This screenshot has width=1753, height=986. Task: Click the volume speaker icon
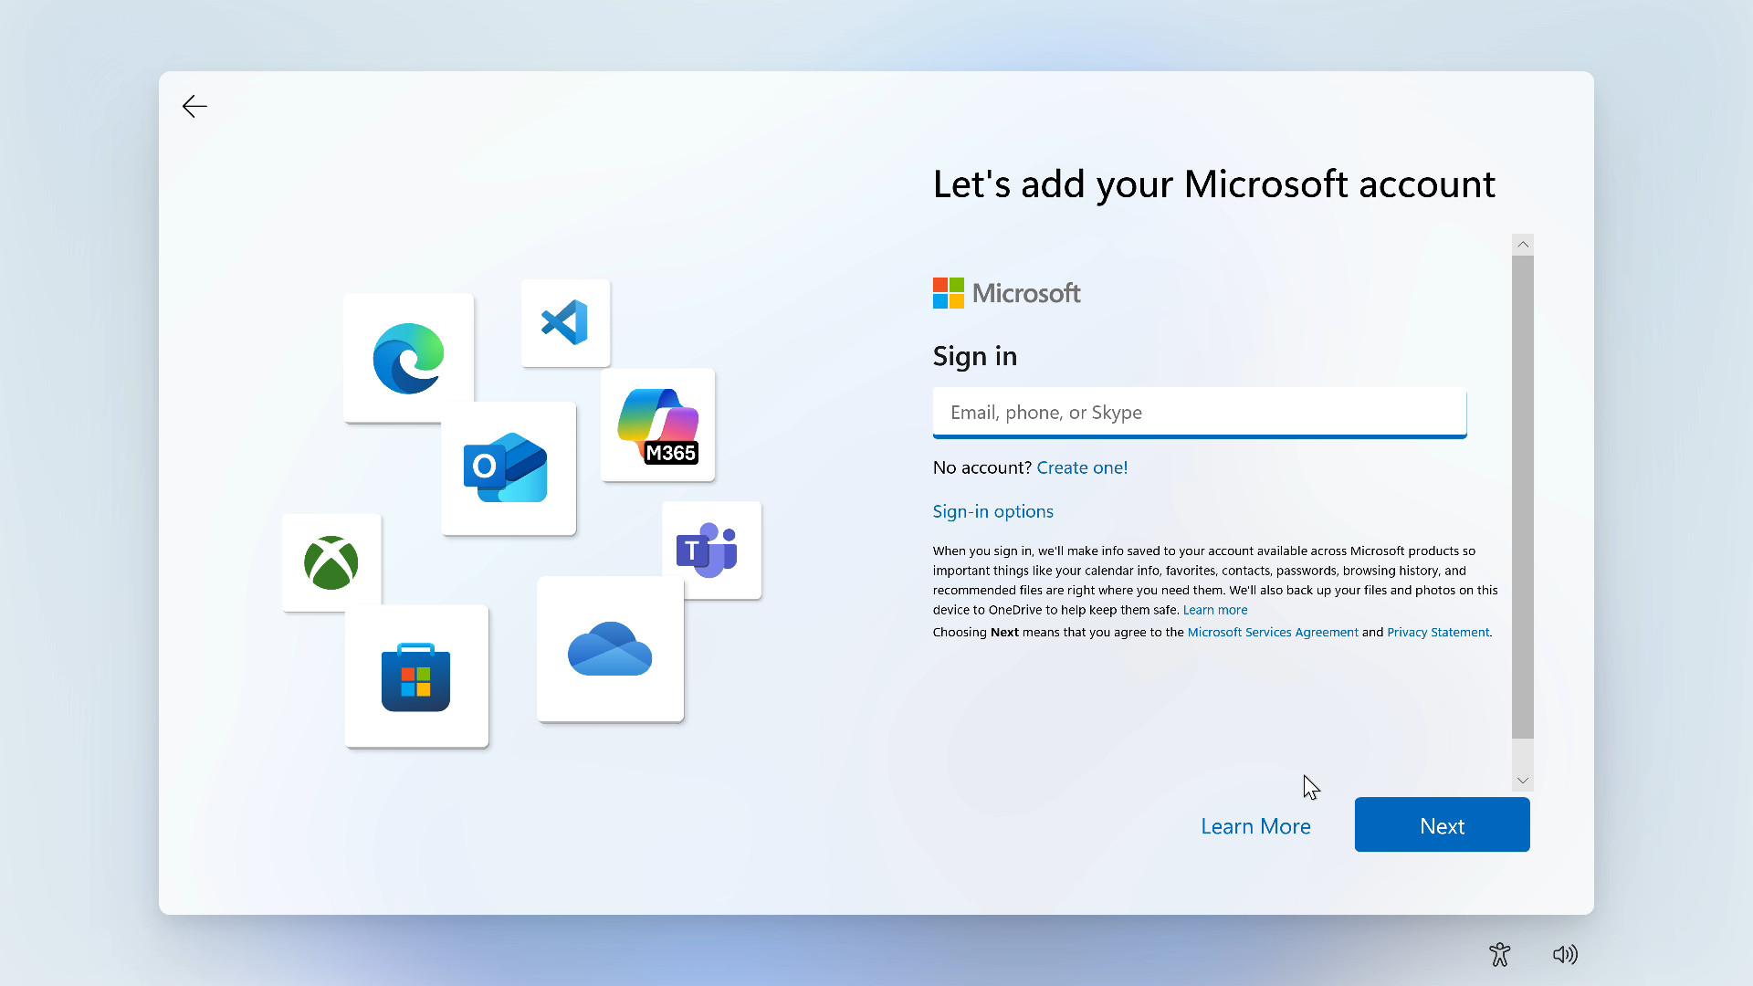coord(1565,954)
